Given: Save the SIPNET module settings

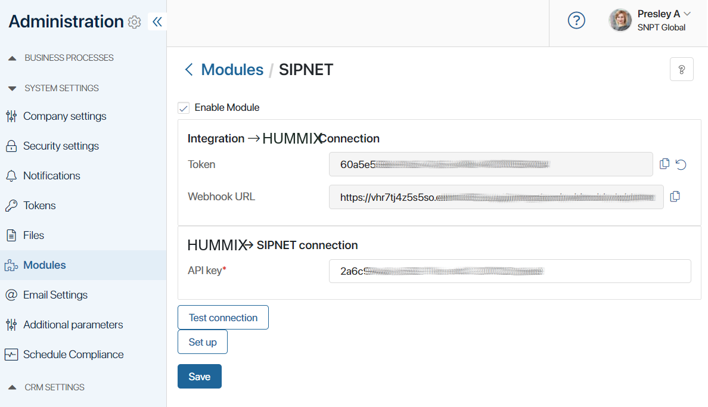Looking at the screenshot, I should click(200, 376).
